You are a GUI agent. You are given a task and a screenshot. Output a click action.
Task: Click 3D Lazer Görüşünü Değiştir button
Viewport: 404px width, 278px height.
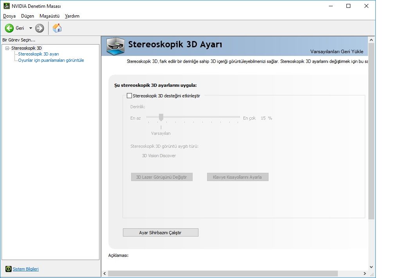point(162,177)
